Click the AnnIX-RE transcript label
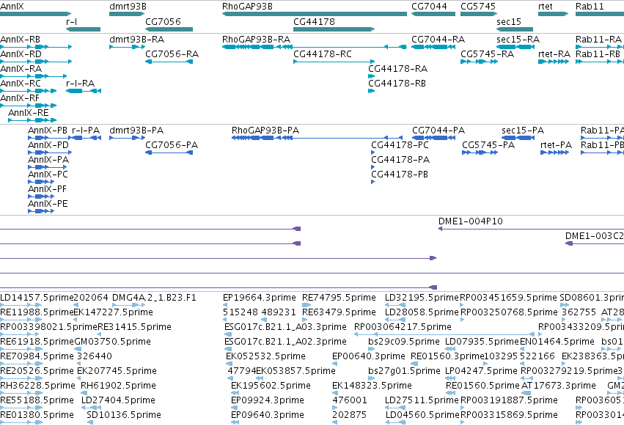 click(29, 113)
